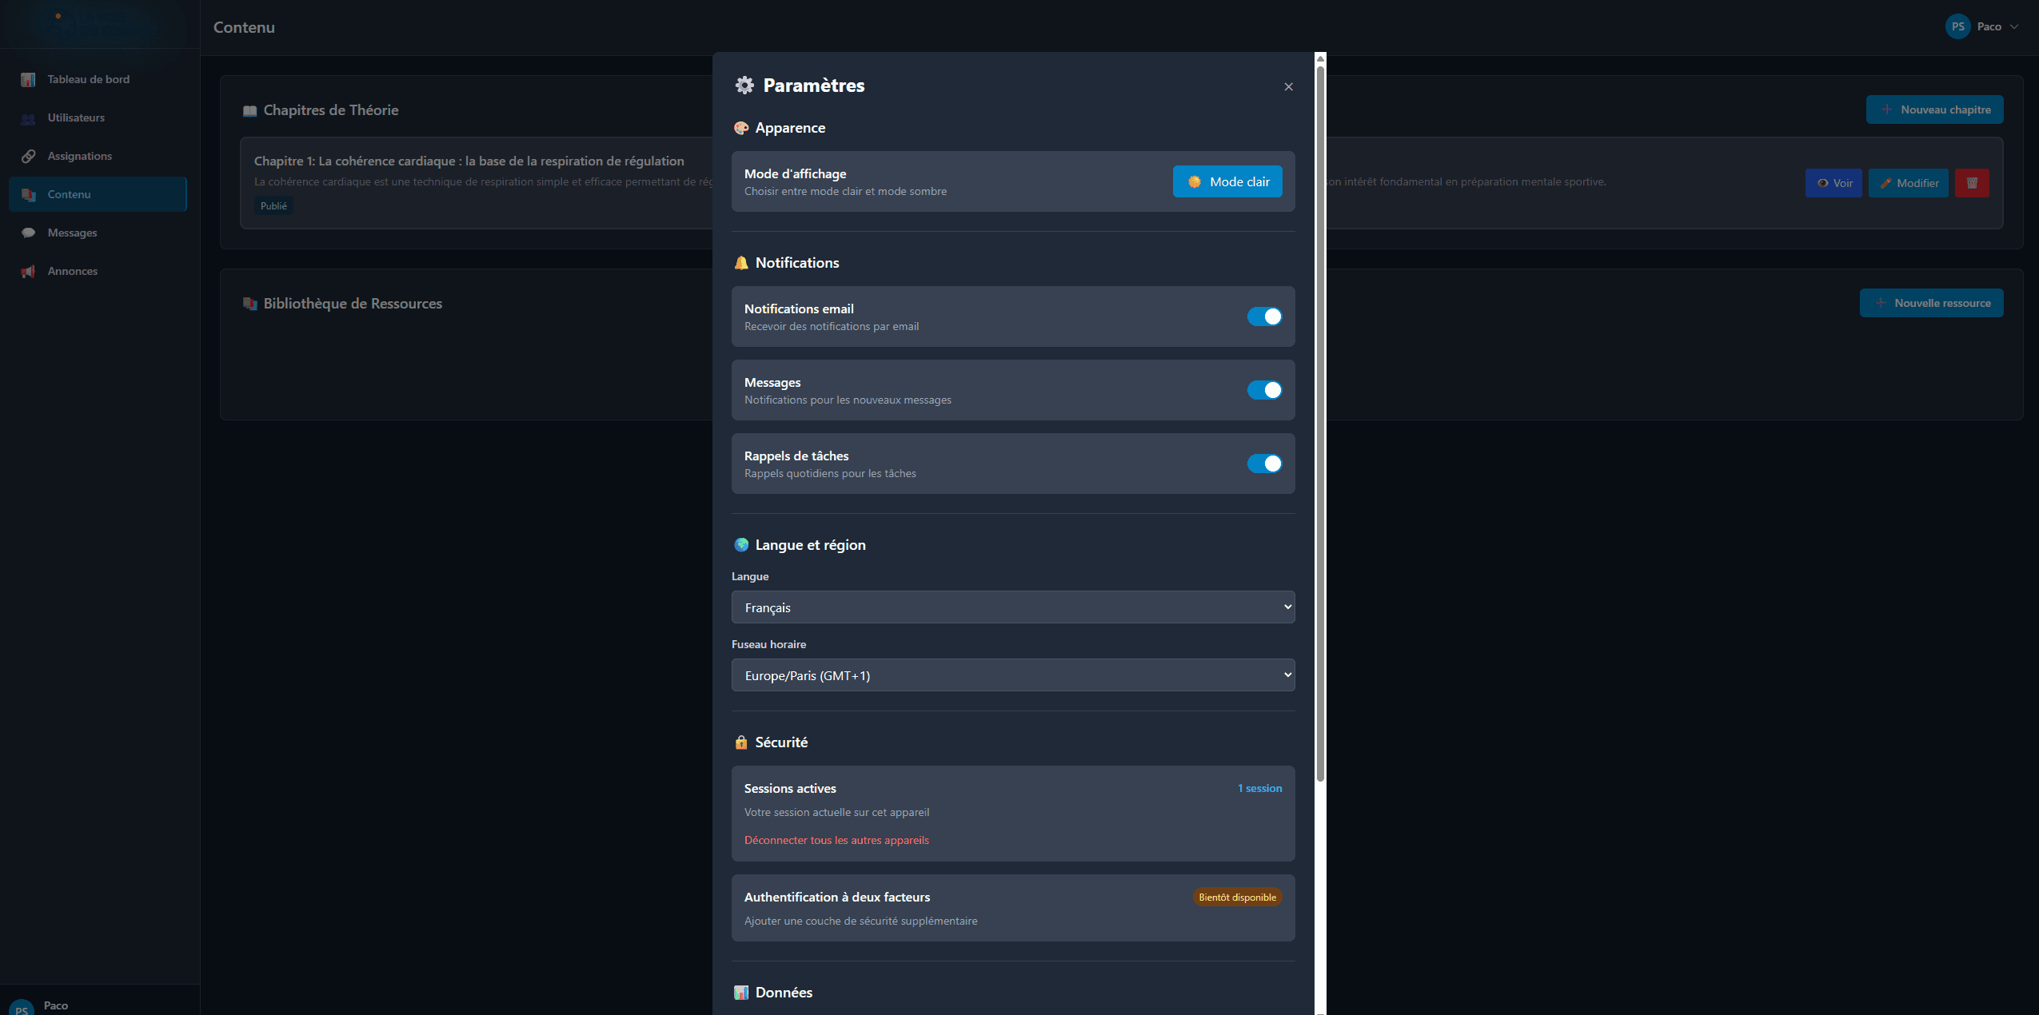Close the Paramètres dialog with X

1288,86
